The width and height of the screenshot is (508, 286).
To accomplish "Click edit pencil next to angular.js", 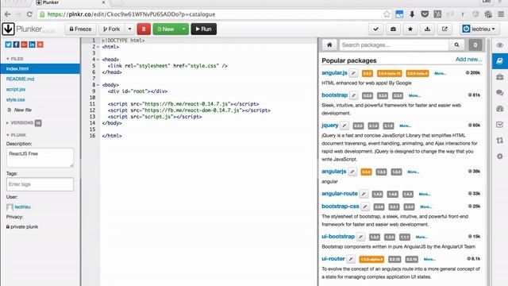I will 354,73.
